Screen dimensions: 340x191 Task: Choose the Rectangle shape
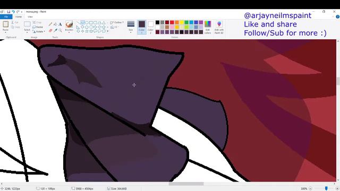coord(91,23)
